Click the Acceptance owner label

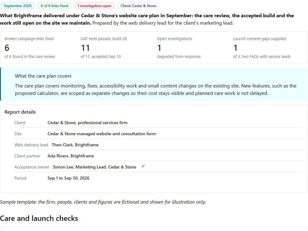(32, 167)
